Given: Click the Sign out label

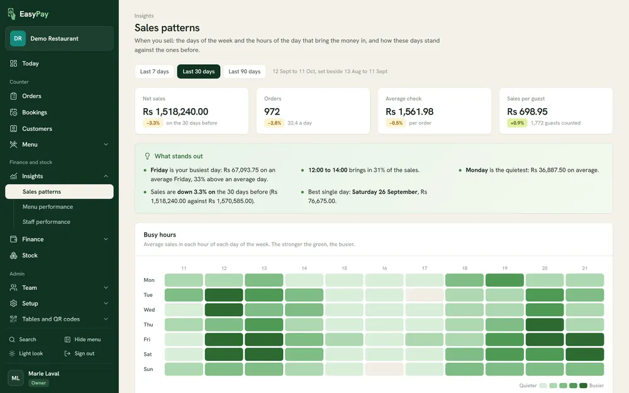Looking at the screenshot, I should [x=84, y=353].
